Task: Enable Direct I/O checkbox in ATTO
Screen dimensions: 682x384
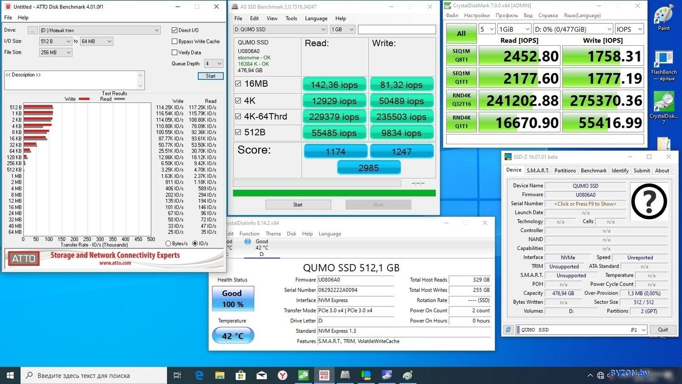Action: [174, 30]
